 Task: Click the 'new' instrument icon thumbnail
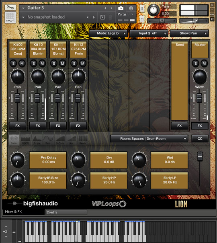[10, 18]
